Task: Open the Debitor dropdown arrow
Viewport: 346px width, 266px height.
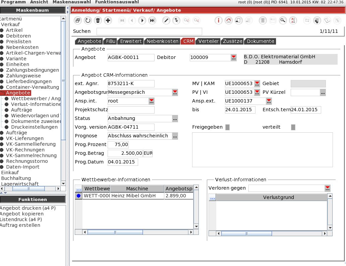Action: point(233,58)
